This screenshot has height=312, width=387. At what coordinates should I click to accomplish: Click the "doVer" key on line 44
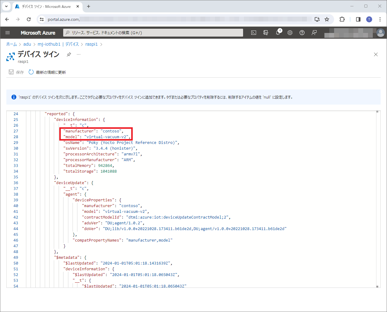[x=90, y=229]
